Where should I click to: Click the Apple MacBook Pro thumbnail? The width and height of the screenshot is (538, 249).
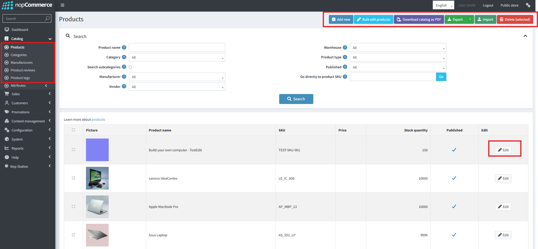[x=97, y=207]
